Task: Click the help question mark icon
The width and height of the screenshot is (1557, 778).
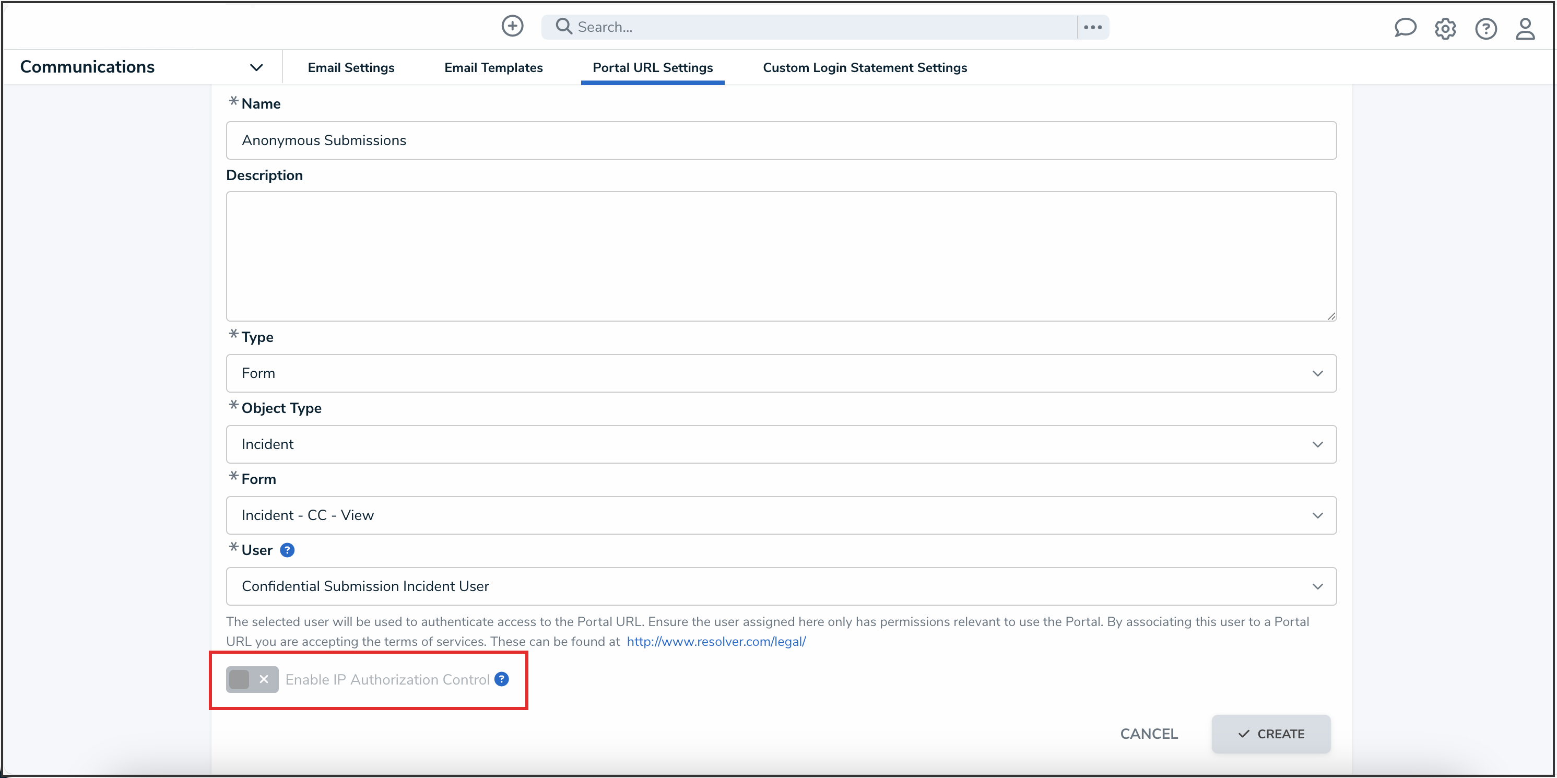Action: pos(1487,28)
